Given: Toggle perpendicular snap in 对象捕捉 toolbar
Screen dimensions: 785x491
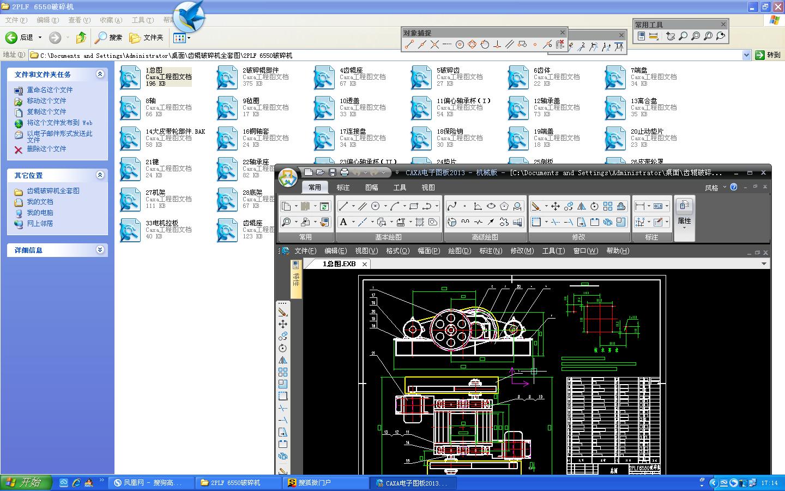Looking at the screenshot, I should click(x=497, y=45).
